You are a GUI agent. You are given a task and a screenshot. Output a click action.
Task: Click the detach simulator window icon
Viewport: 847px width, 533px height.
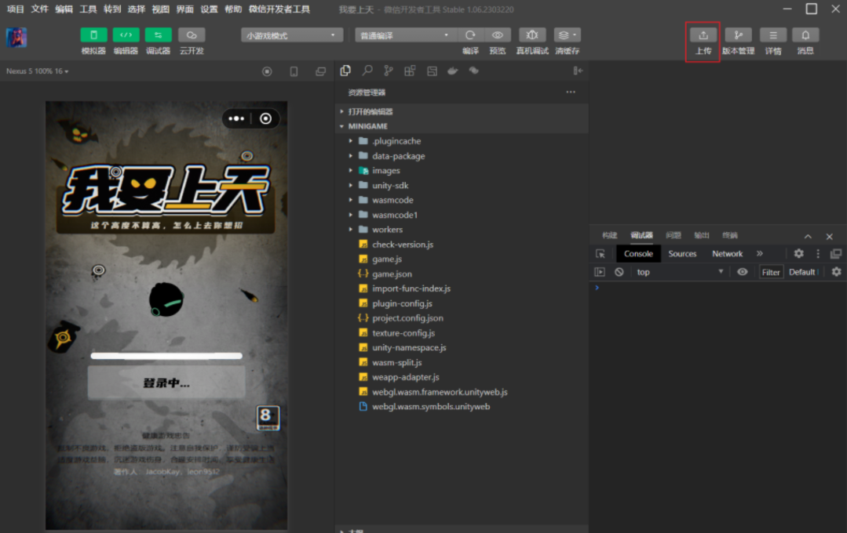(x=321, y=71)
